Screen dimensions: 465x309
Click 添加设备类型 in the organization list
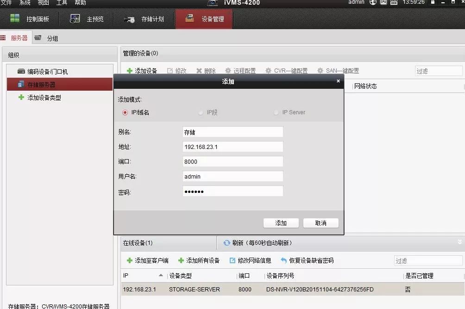44,98
